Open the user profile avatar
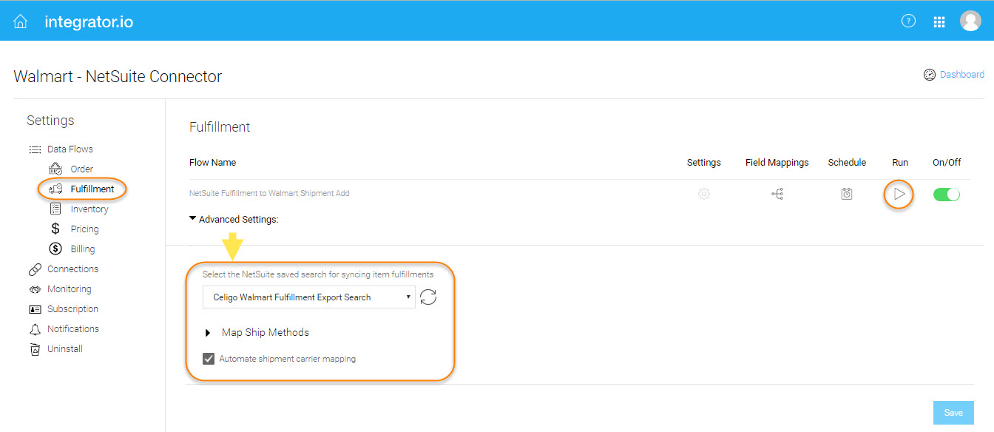 click(970, 21)
